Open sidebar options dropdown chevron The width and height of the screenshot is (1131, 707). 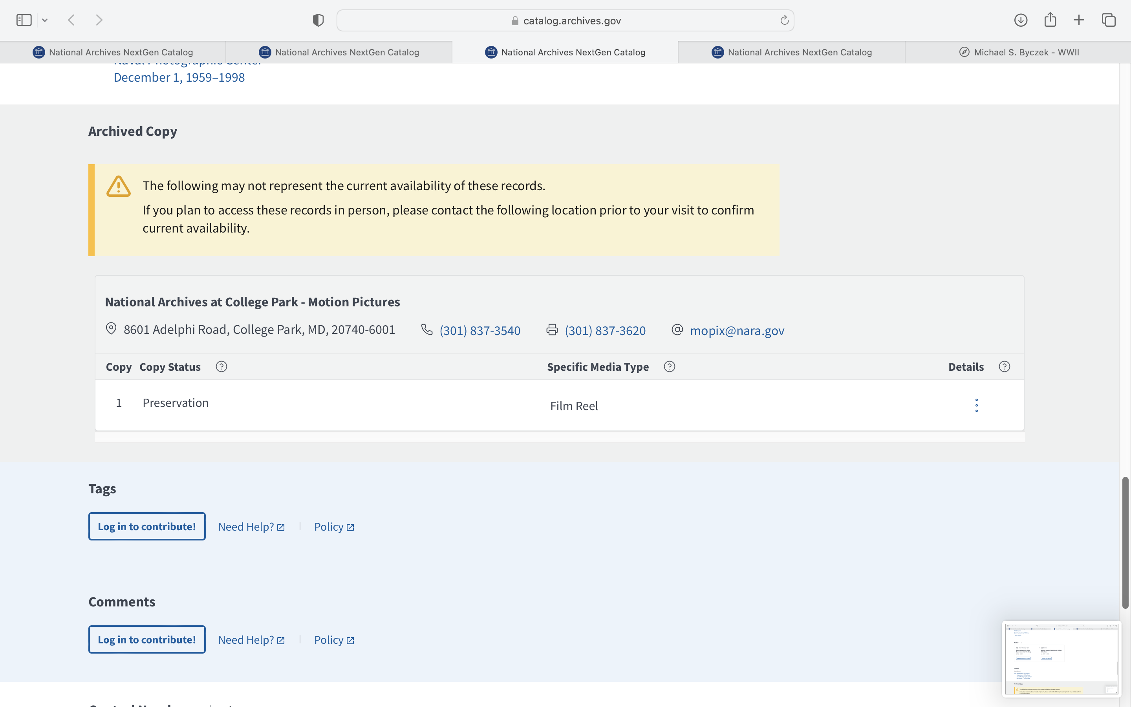[x=45, y=20]
